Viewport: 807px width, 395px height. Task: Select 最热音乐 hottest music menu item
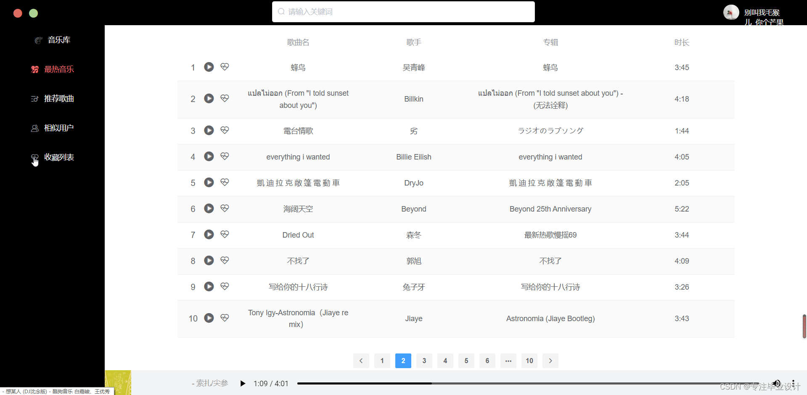52,69
